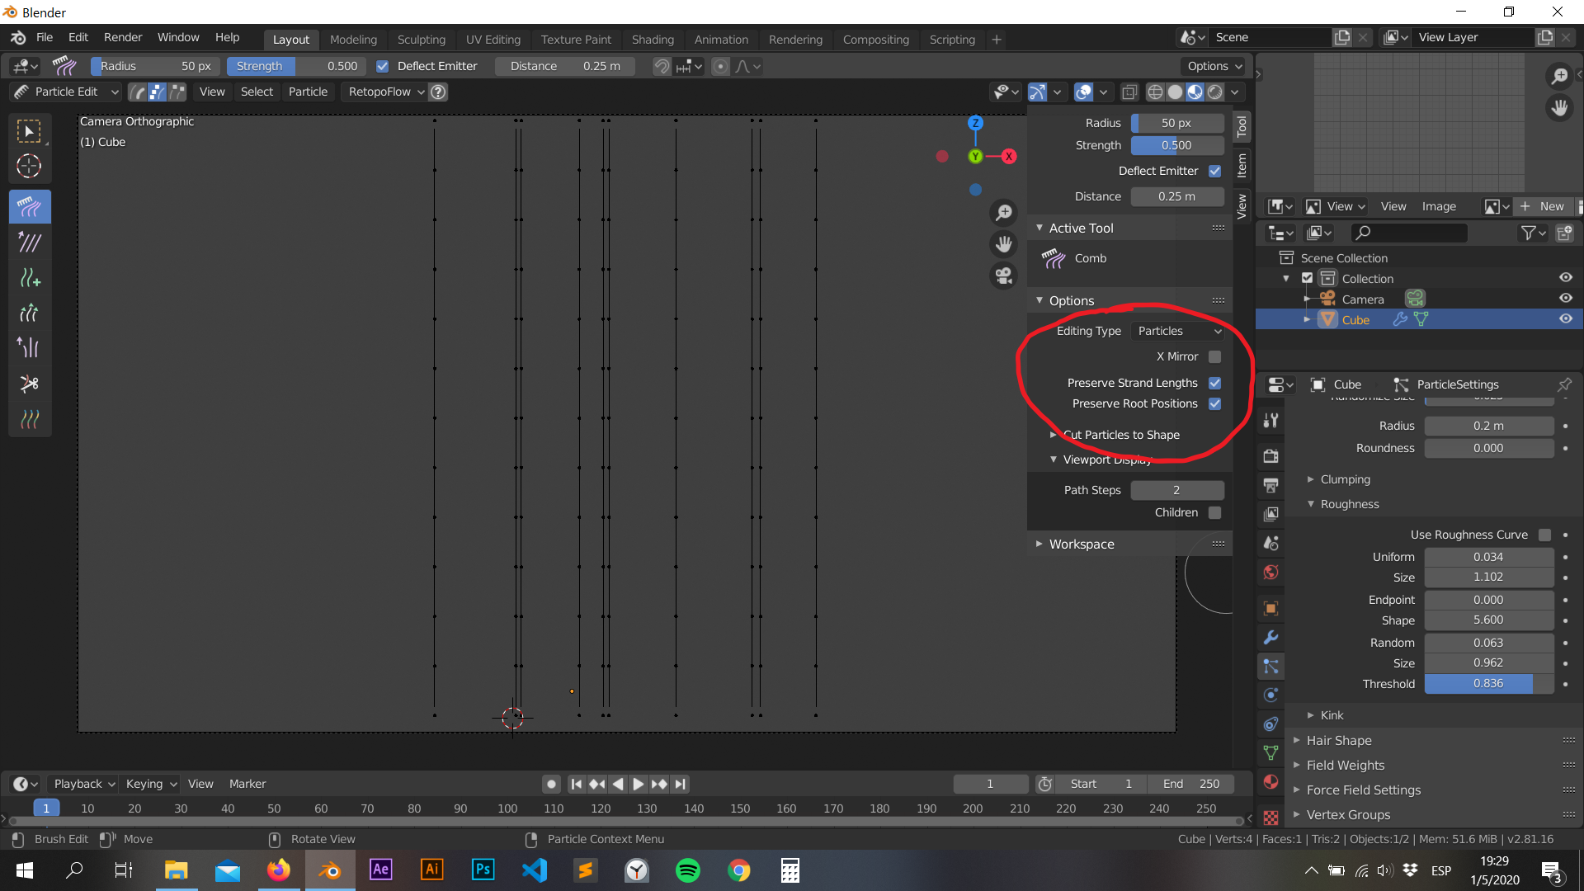This screenshot has width=1584, height=891.
Task: Choose the Cut brush tool
Action: 29,384
